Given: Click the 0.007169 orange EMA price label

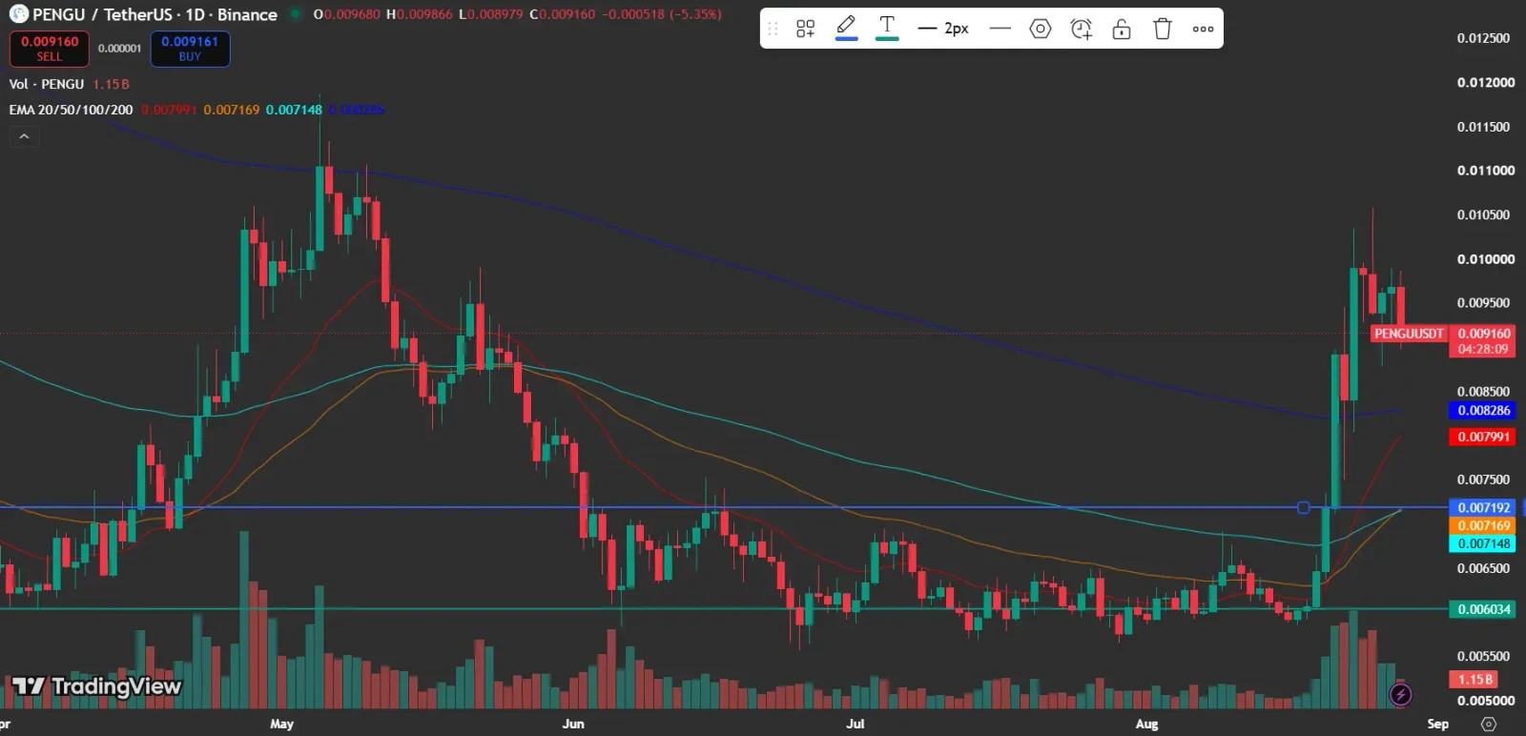Looking at the screenshot, I should [x=1484, y=525].
